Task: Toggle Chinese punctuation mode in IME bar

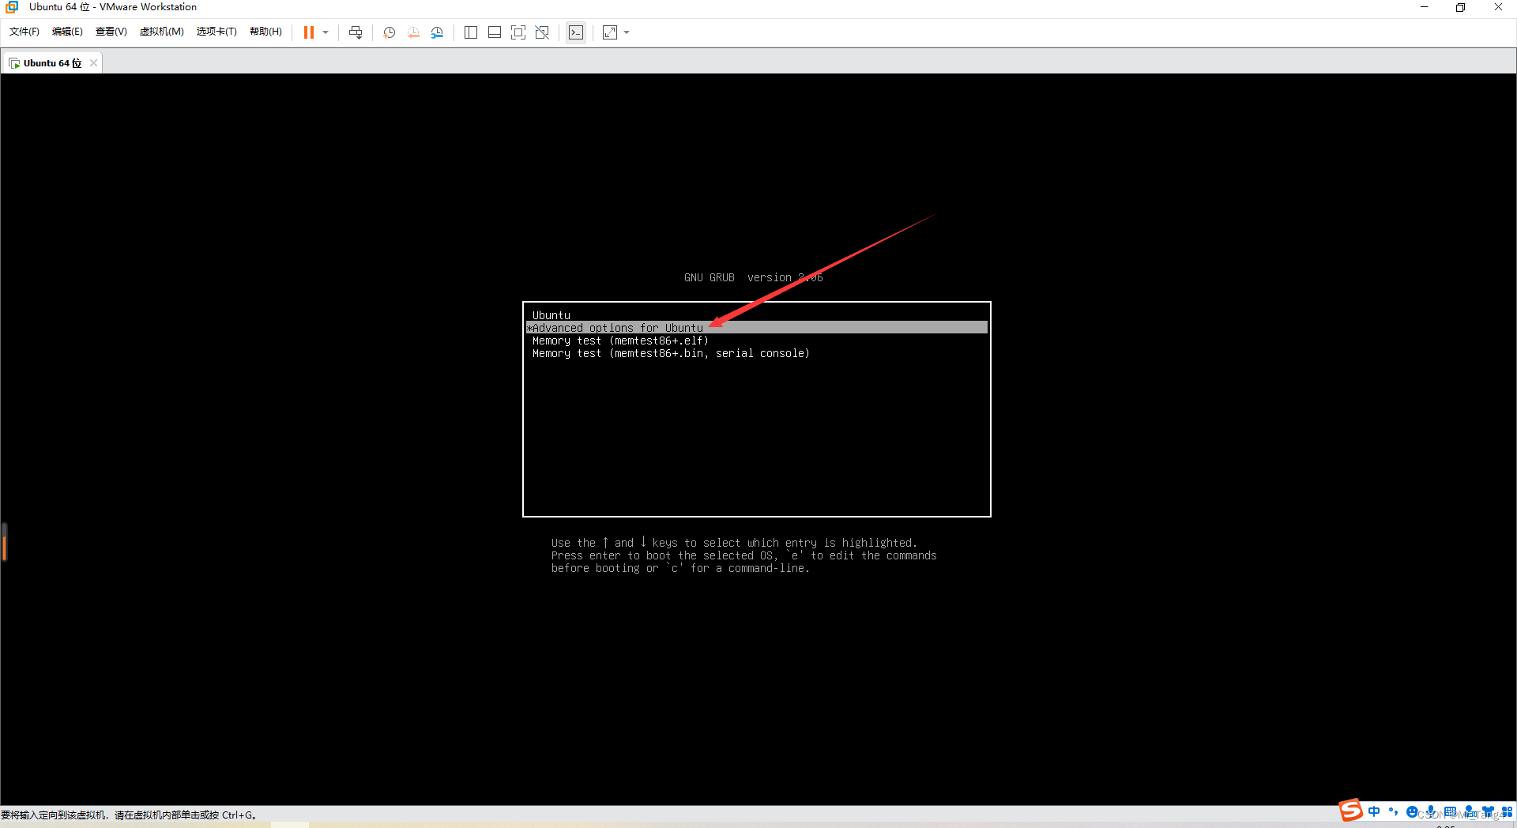Action: pos(1393,811)
